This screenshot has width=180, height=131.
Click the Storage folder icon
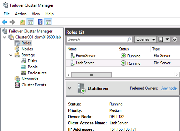(17, 55)
